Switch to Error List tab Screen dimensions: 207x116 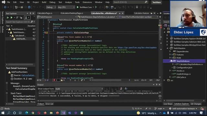(x=49, y=104)
